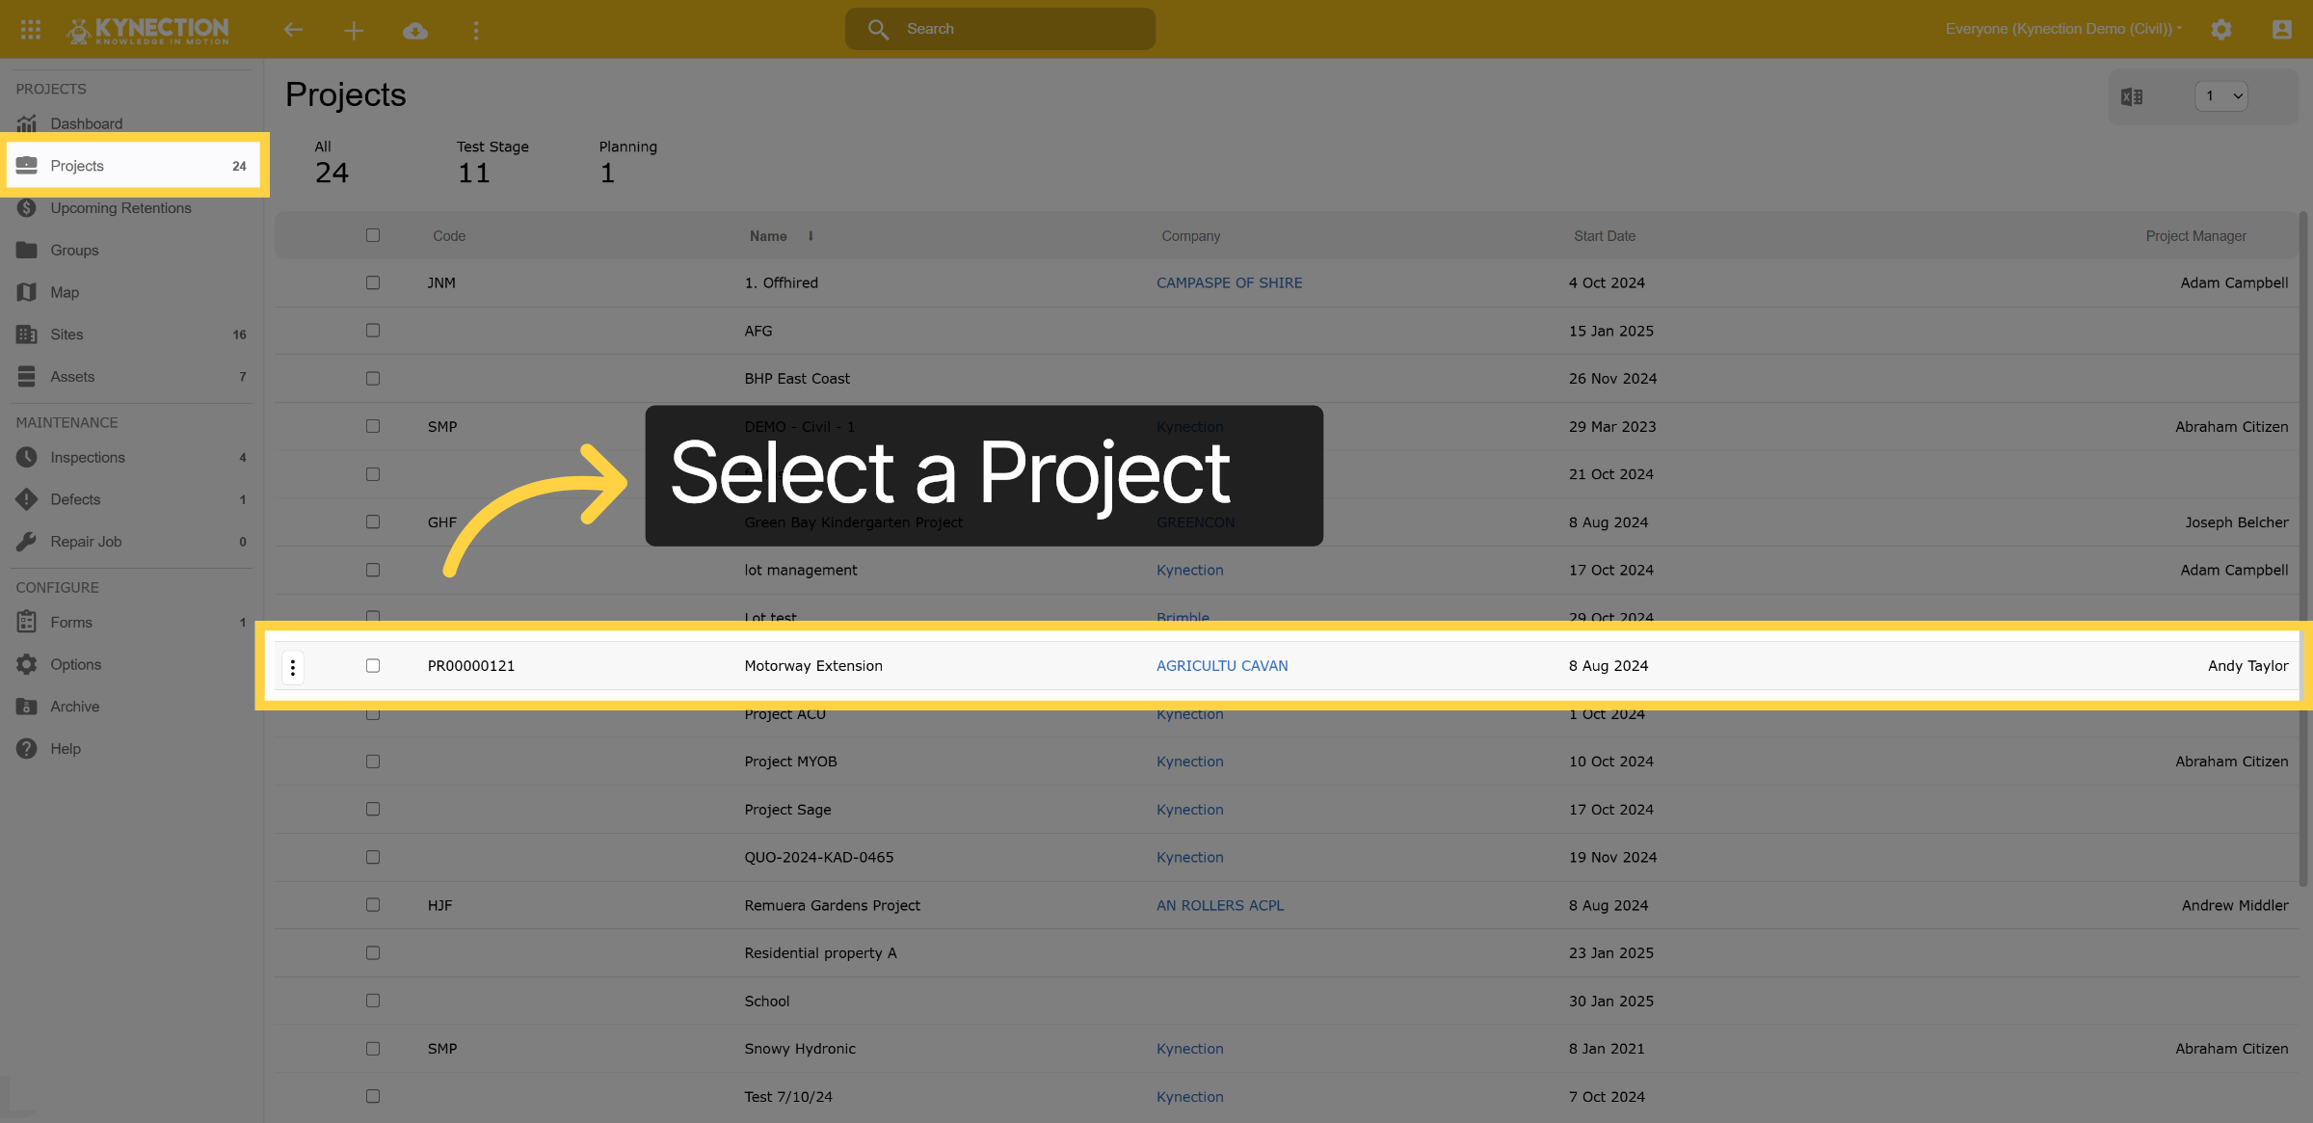This screenshot has width=2313, height=1123.
Task: Click the Forms clipboard icon
Action: (27, 622)
